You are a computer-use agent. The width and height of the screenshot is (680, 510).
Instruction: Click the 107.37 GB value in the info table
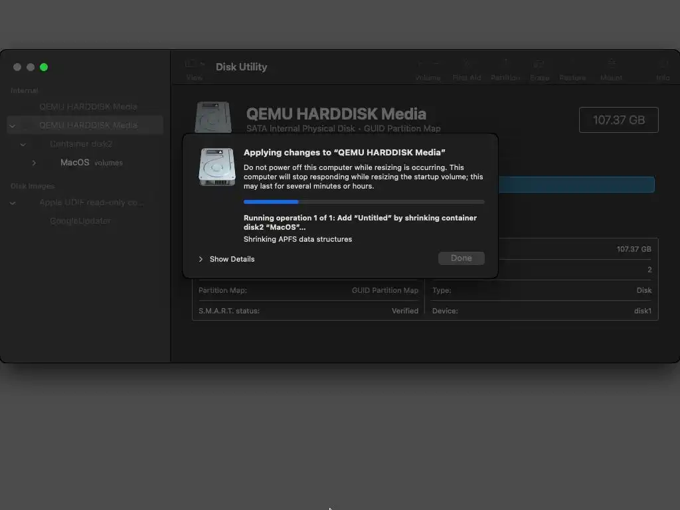[634, 249]
